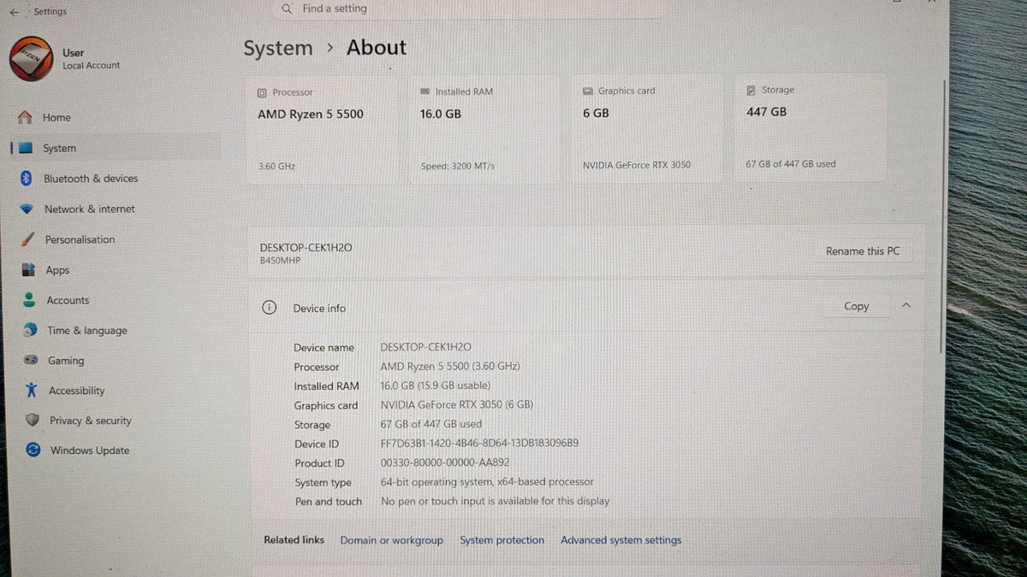Go back with the Settings back arrow
Screen dimensions: 1027x577
(x=15, y=12)
